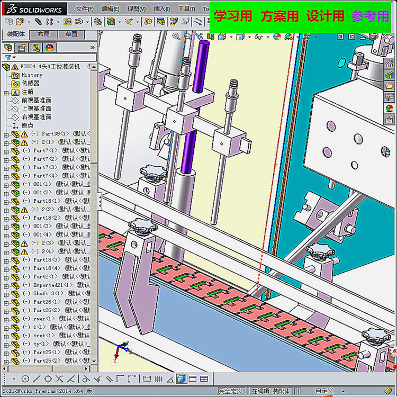397x397 pixels.
Task: Expand the tab panel double-chevron arrow
Action: 93,48
